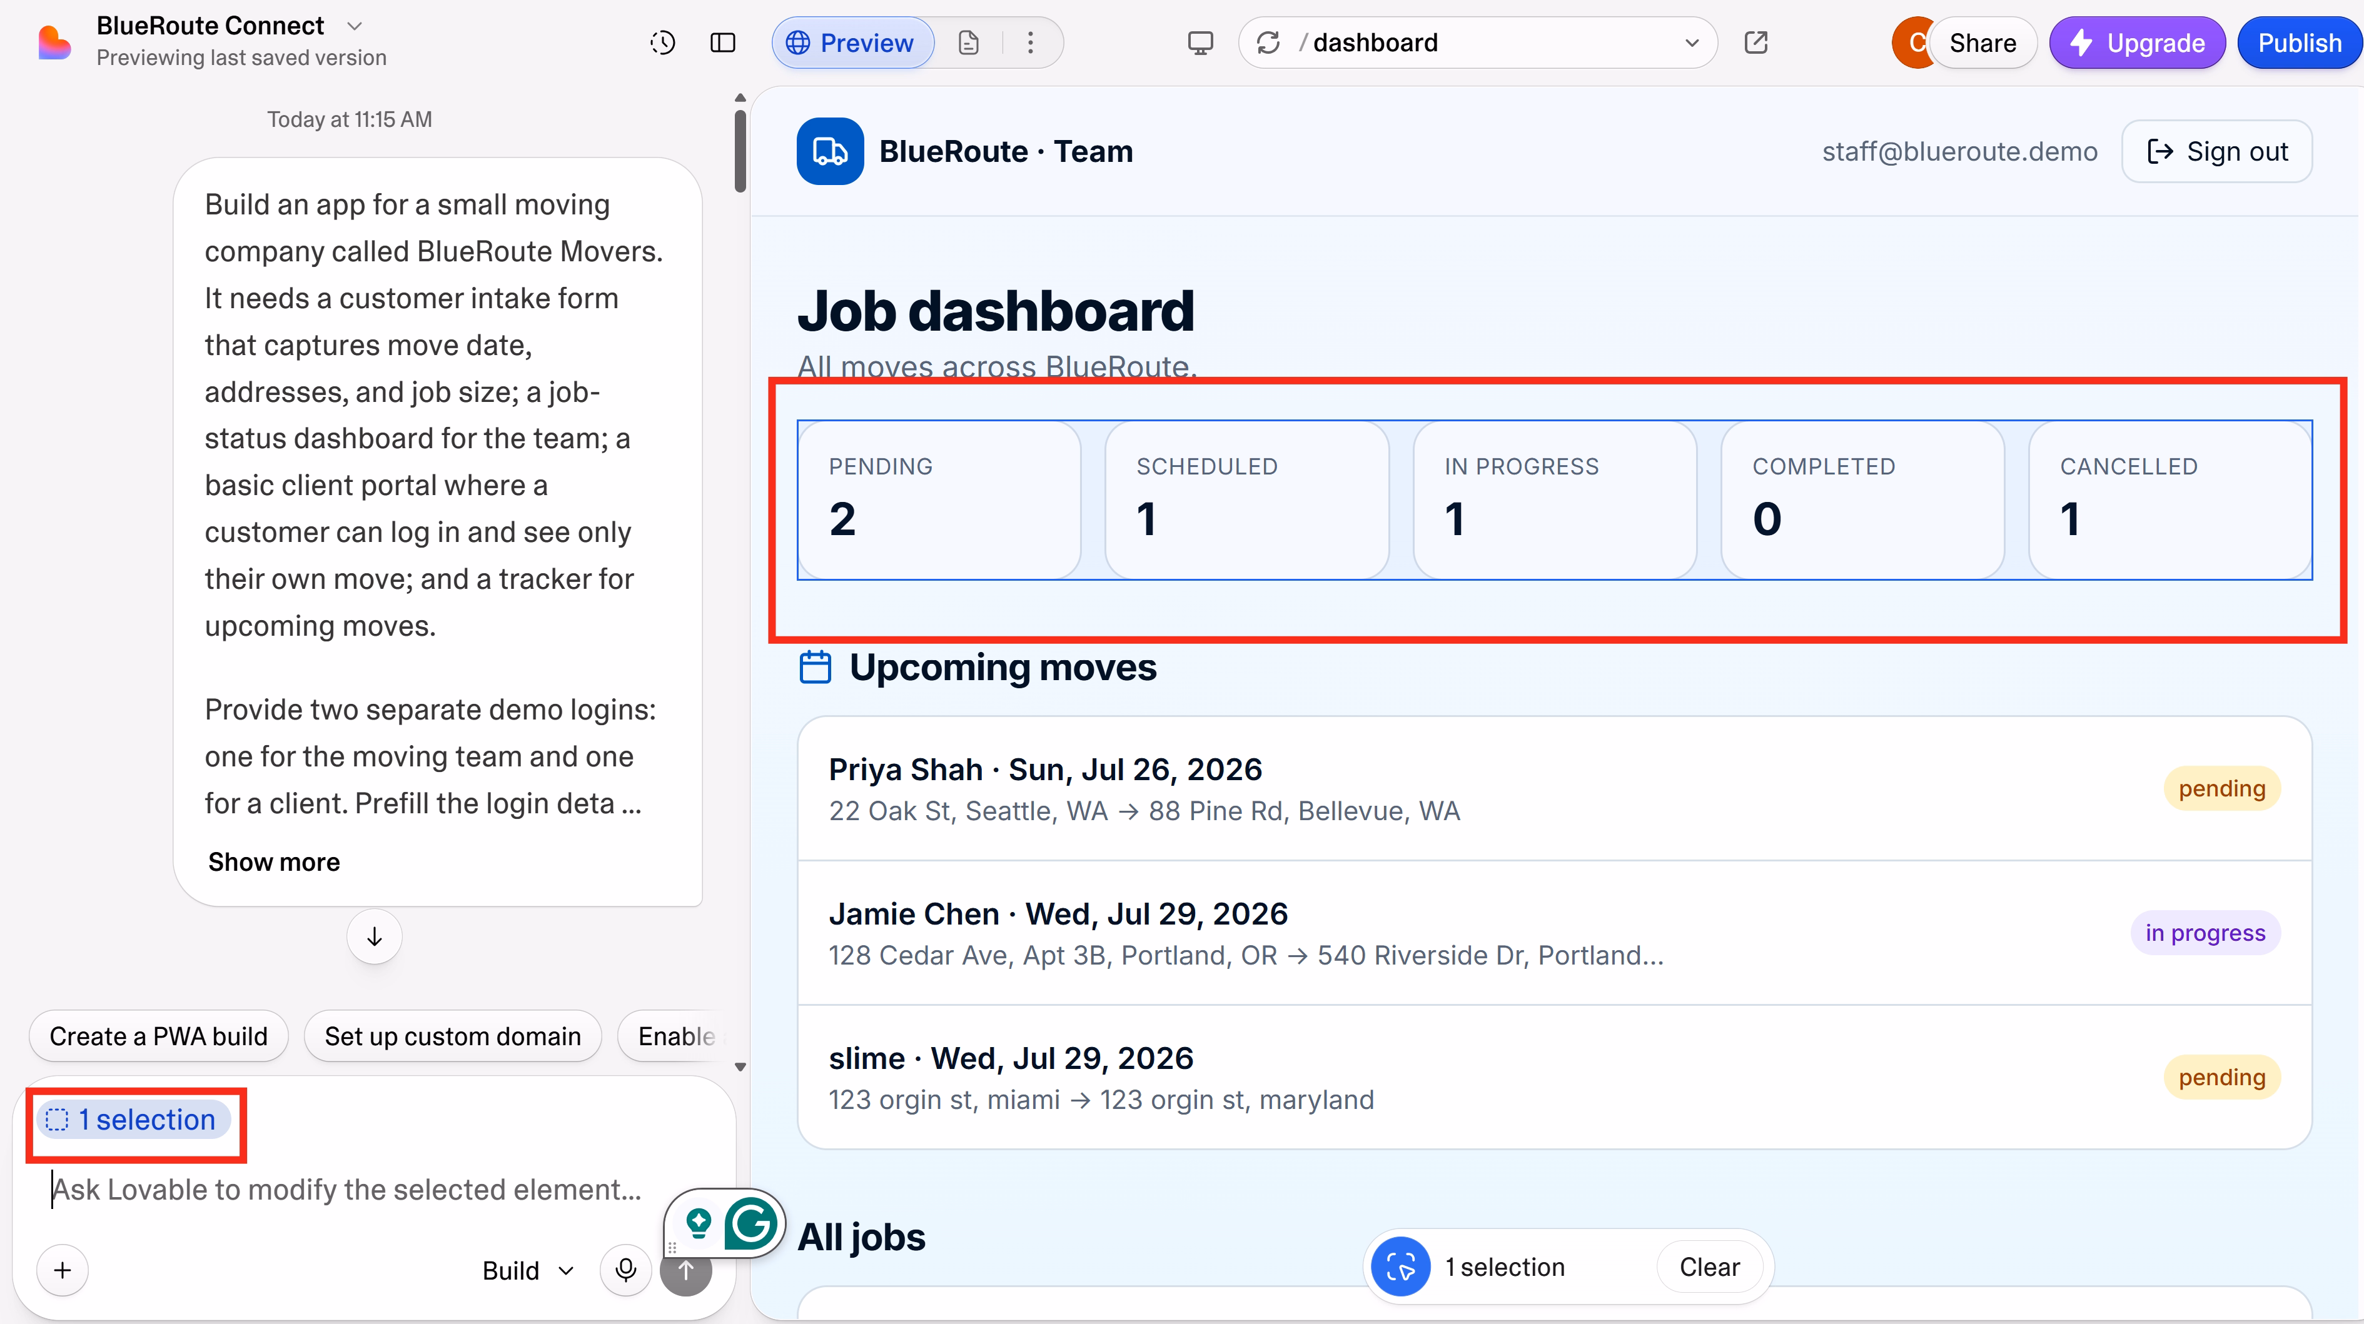The image size is (2364, 1324).
Task: Click the Upgrade button
Action: point(2138,43)
